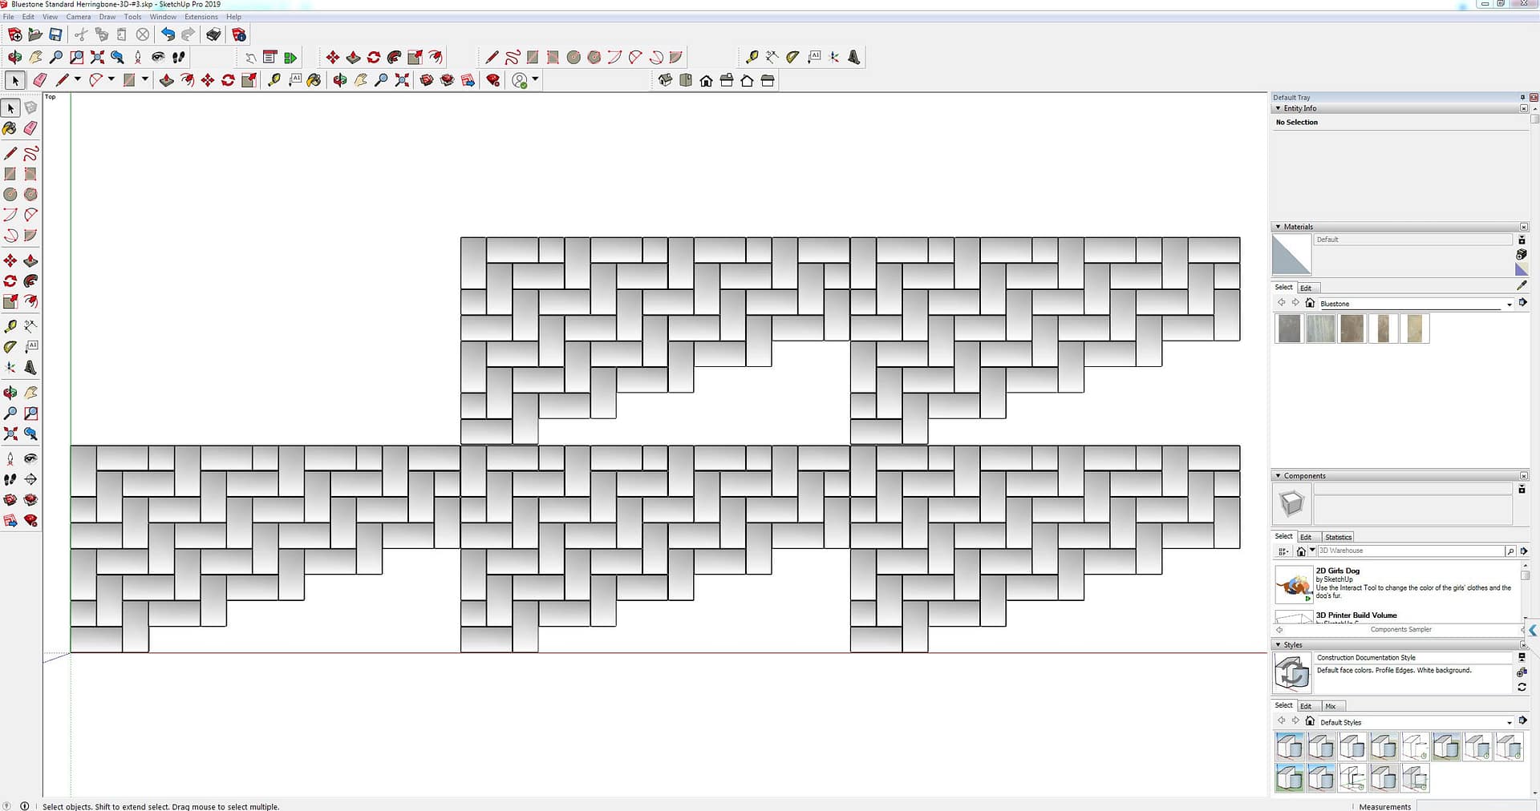This screenshot has width=1540, height=811.
Task: Toggle auto-hide pin on Default Tray
Action: coord(1522,97)
